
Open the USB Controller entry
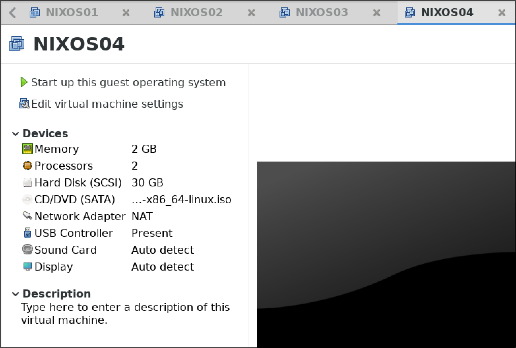pos(74,233)
